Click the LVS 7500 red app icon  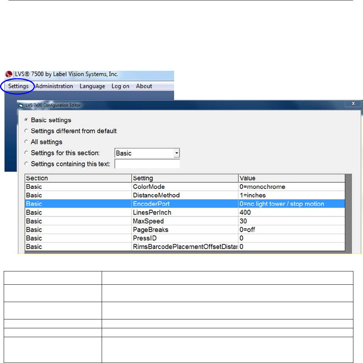[9, 74]
